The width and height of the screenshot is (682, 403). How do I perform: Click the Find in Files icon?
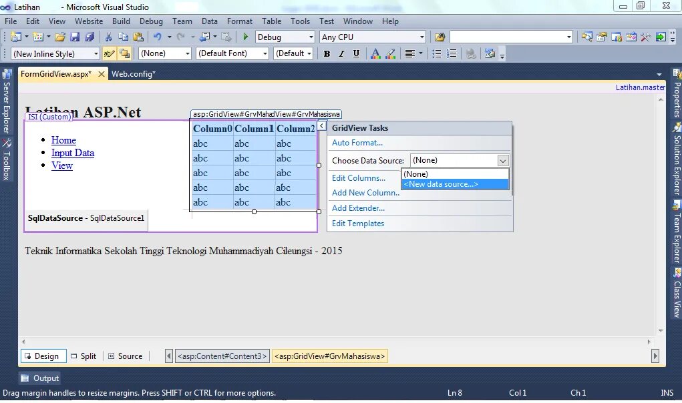point(440,37)
